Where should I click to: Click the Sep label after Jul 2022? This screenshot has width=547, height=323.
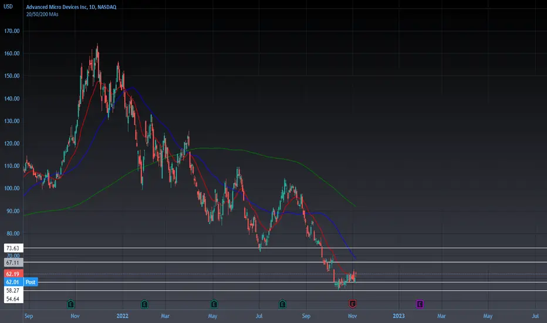[306, 316]
